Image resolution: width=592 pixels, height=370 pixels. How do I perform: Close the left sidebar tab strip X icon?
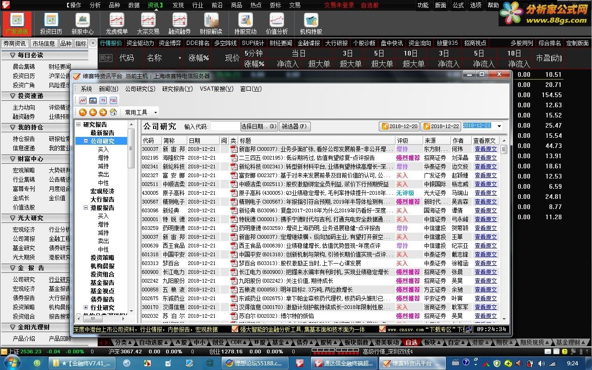point(93,43)
